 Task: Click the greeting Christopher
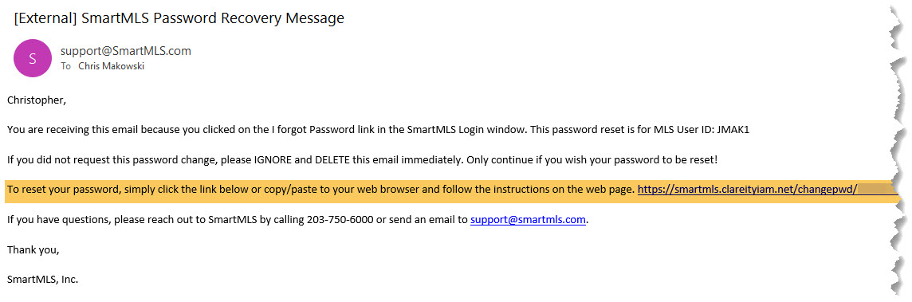click(37, 100)
